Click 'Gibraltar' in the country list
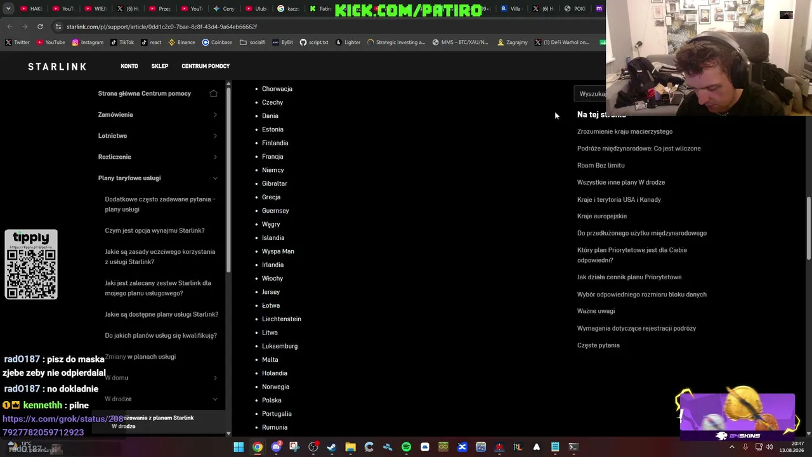Image resolution: width=812 pixels, height=457 pixels. tap(275, 183)
